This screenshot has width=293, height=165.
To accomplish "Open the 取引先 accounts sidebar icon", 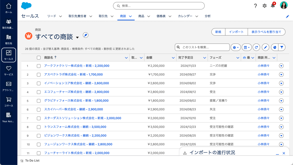I will pos(9,40).
